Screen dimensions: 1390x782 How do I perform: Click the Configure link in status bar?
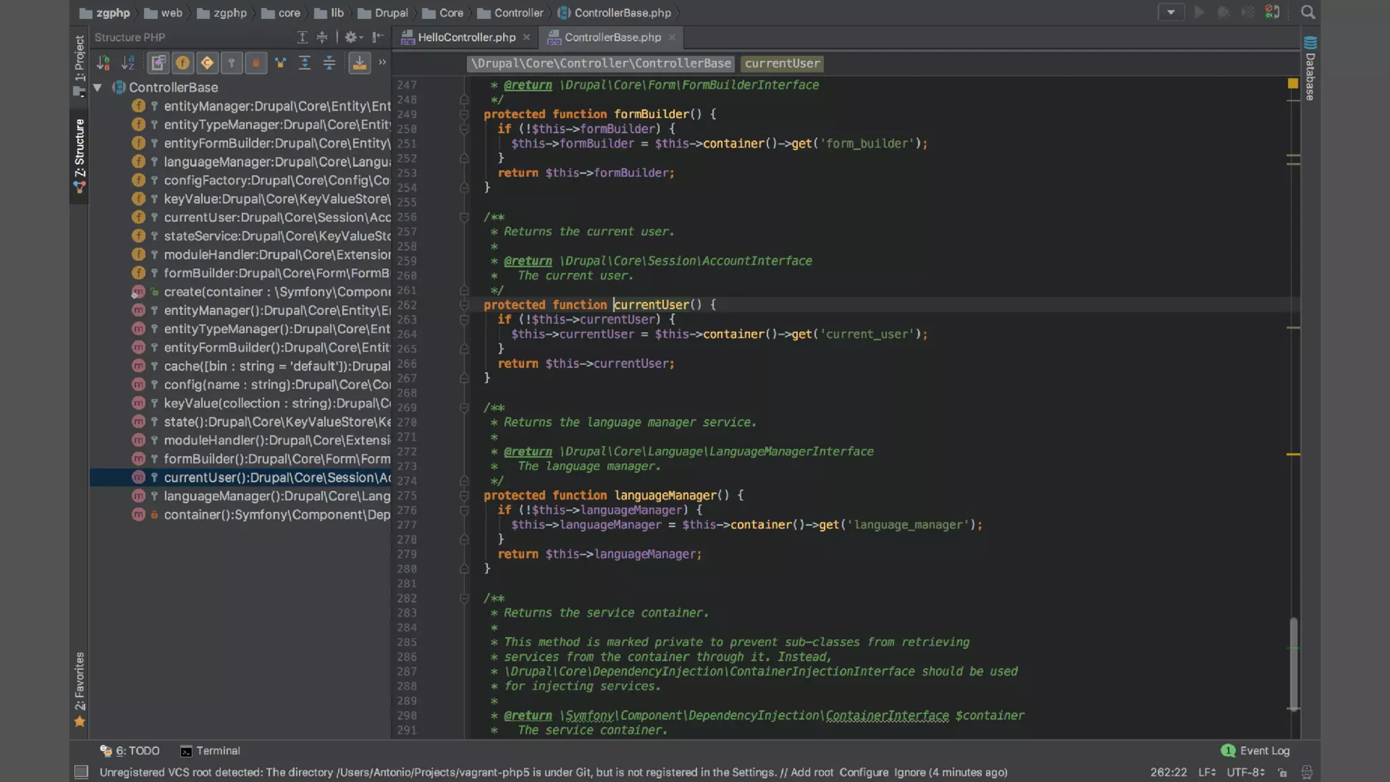point(863,772)
